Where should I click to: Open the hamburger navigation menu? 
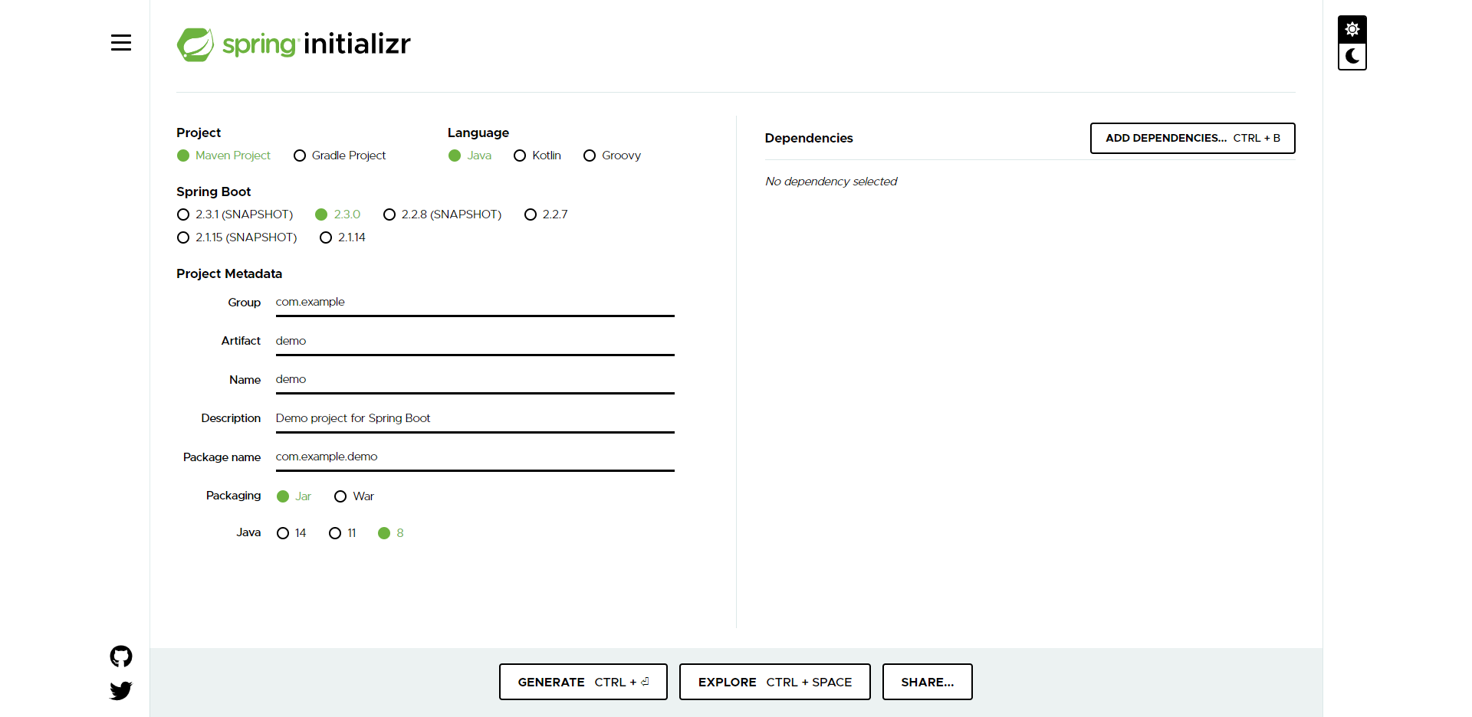[x=120, y=43]
